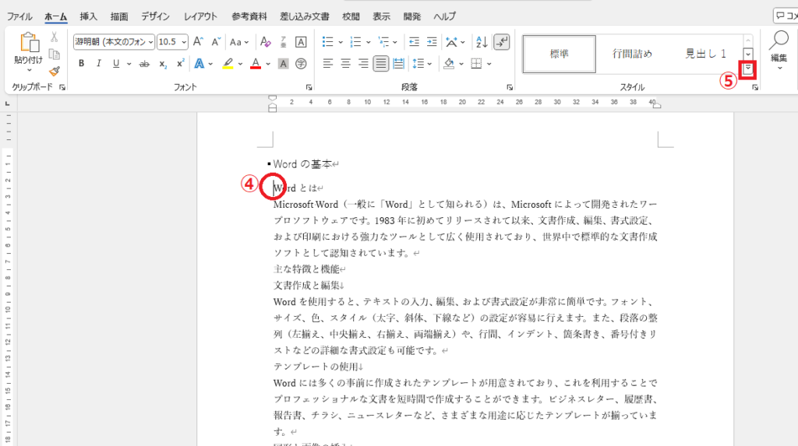Pick the yellow text highlight color

click(x=228, y=64)
